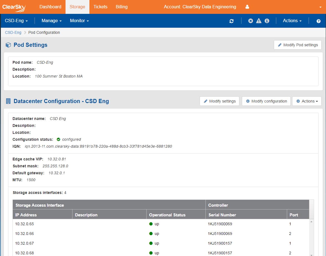Go to the Dashboard tab
The width and height of the screenshot is (326, 256).
(x=50, y=7)
